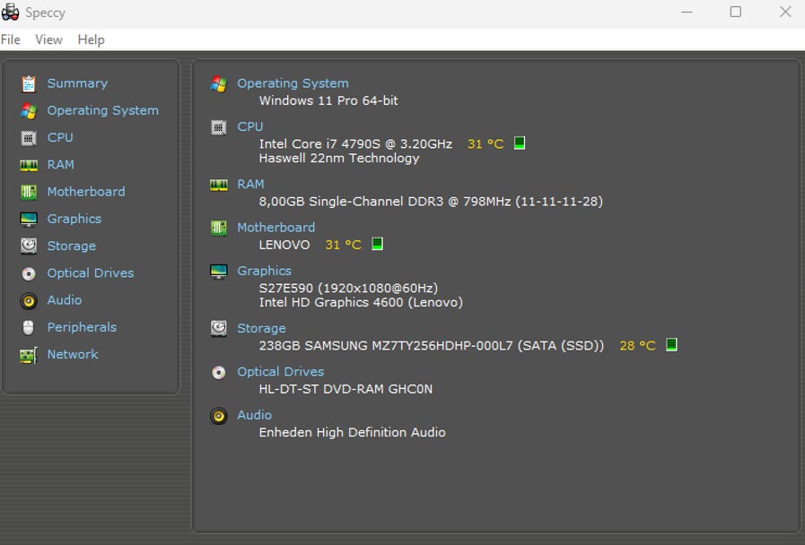Go to RAM section in sidebar
This screenshot has width=805, height=545.
pyautogui.click(x=61, y=165)
